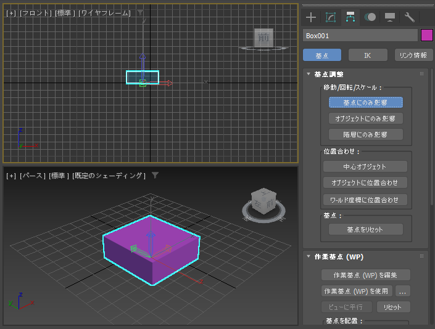This screenshot has height=329, width=435.
Task: Click ワールド座標に位置合わせ button
Action: click(365, 200)
